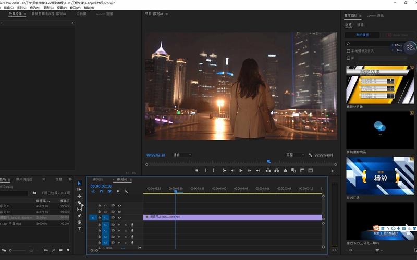Select the Hand tool
The height and width of the screenshot is (260, 417).
pos(79,222)
